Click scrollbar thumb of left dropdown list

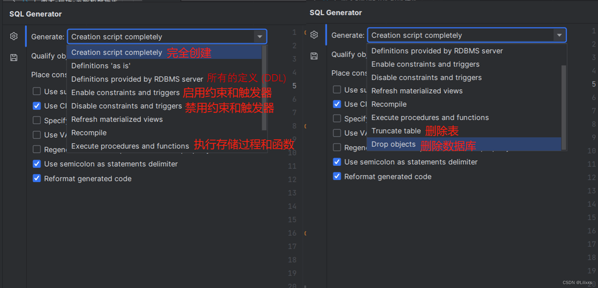tap(264, 88)
